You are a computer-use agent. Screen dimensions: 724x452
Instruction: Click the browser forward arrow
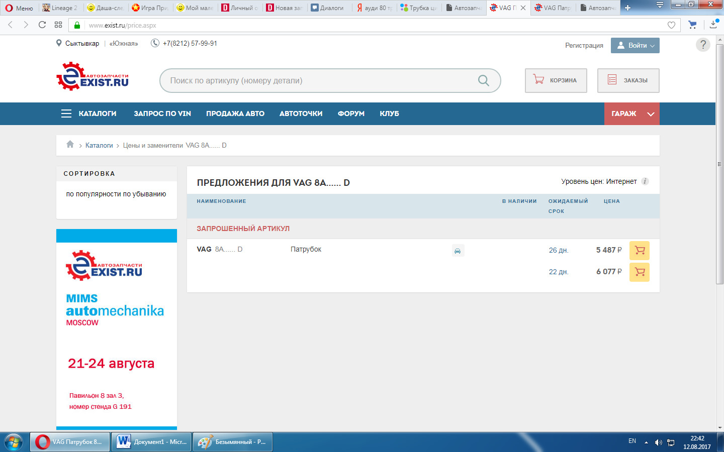[x=26, y=25]
